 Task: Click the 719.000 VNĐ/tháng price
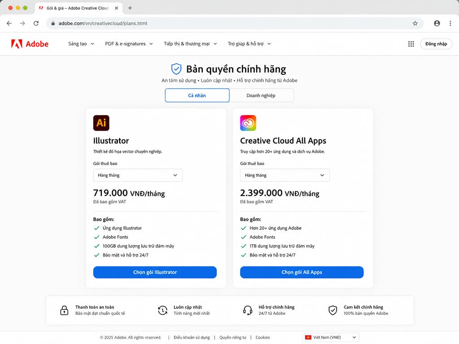[x=129, y=193]
